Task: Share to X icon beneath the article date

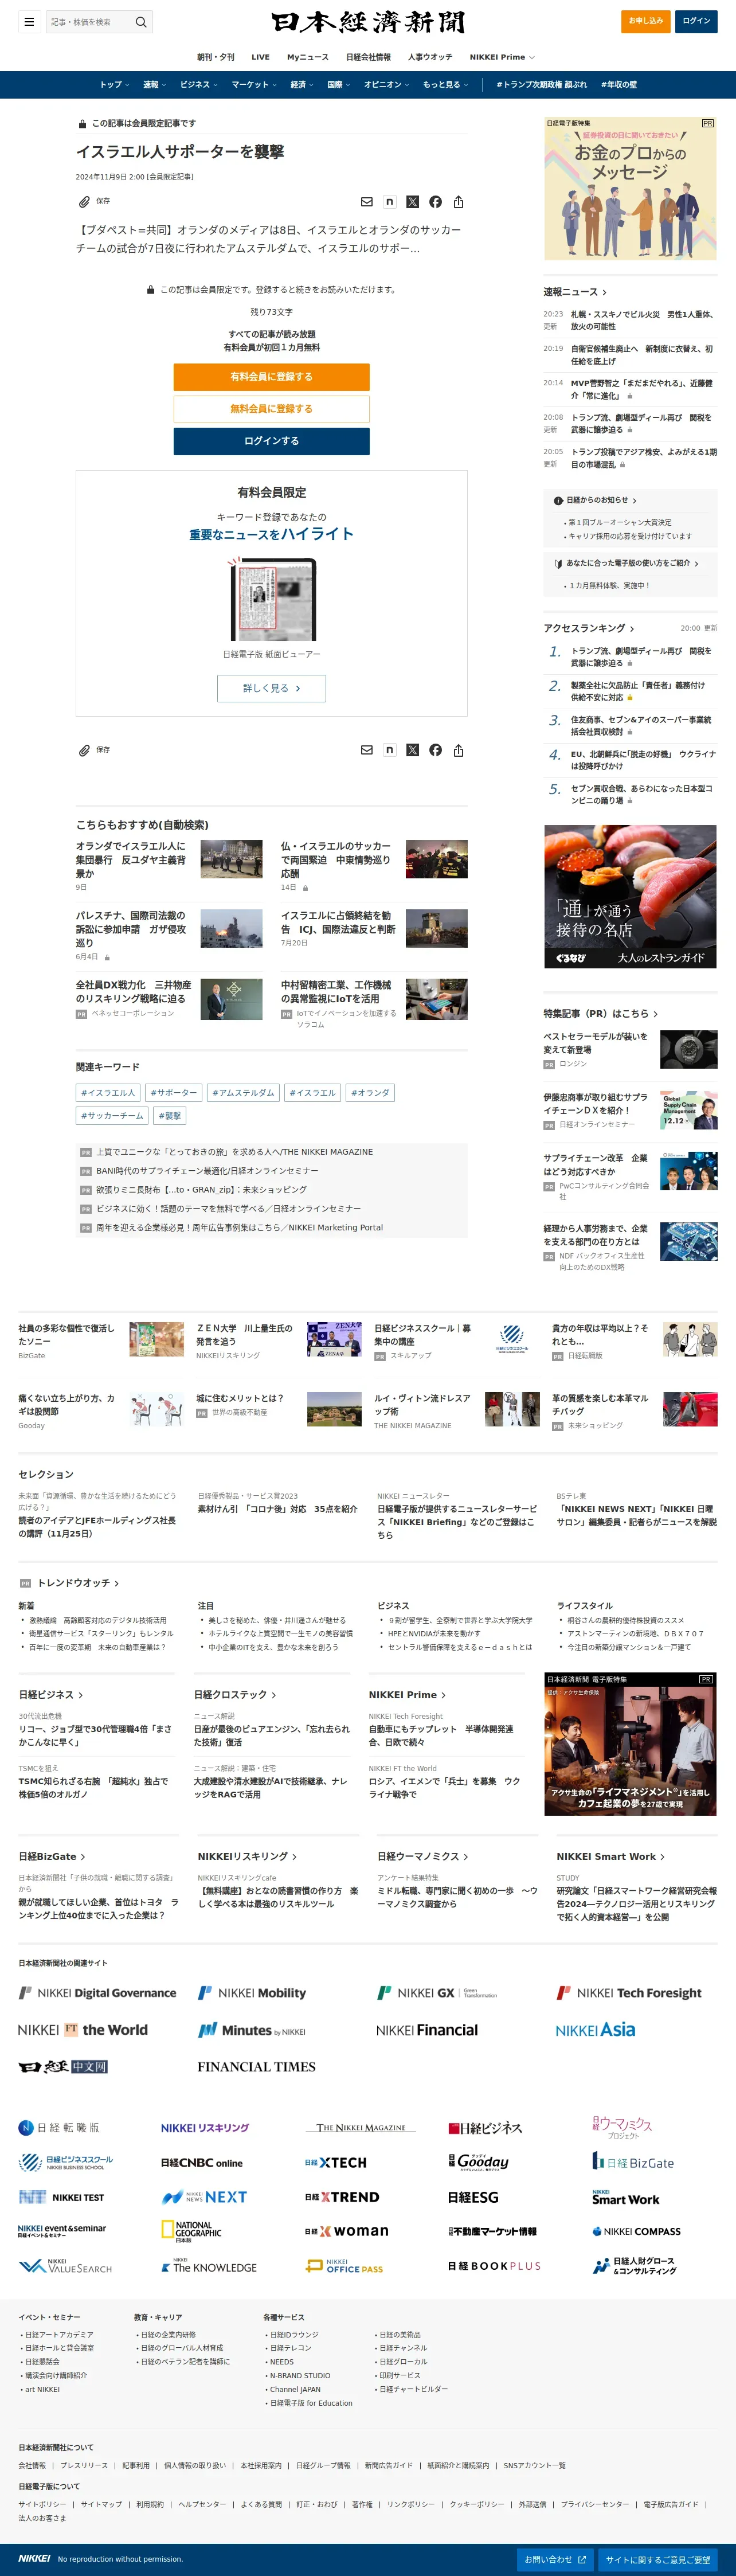Action: [x=412, y=202]
